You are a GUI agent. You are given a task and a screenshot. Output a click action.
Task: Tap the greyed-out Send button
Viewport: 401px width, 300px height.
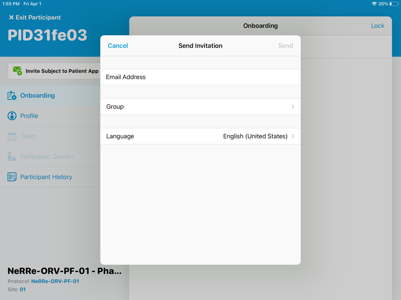pos(286,46)
